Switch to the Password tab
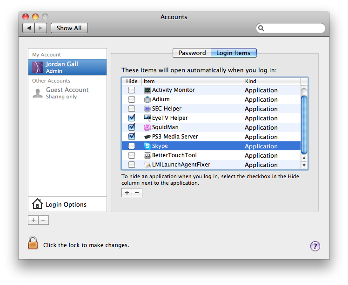The height and width of the screenshot is (285, 348). coord(192,53)
